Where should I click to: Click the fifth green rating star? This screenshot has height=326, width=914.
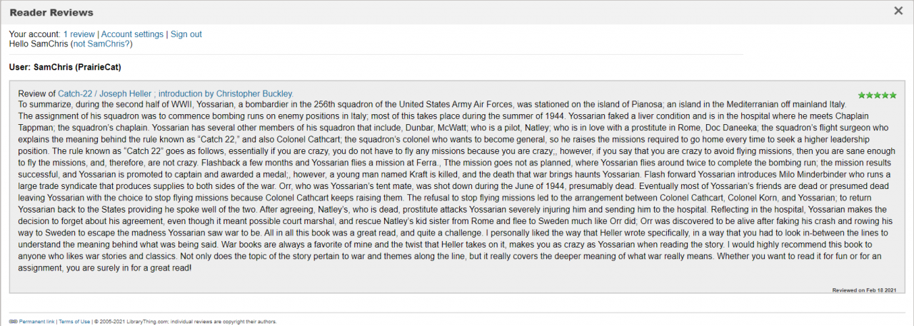893,94
